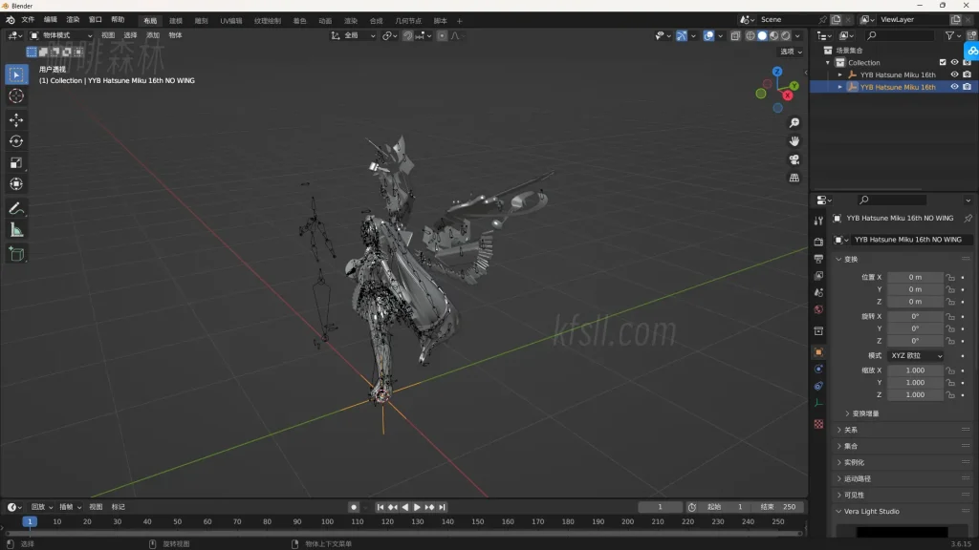Switch to orthographic grid view icon
Screen dimensions: 979x550
(x=794, y=178)
